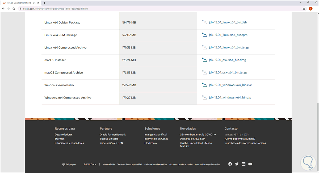Open Preferencias sobre cookies link

pos(156,164)
